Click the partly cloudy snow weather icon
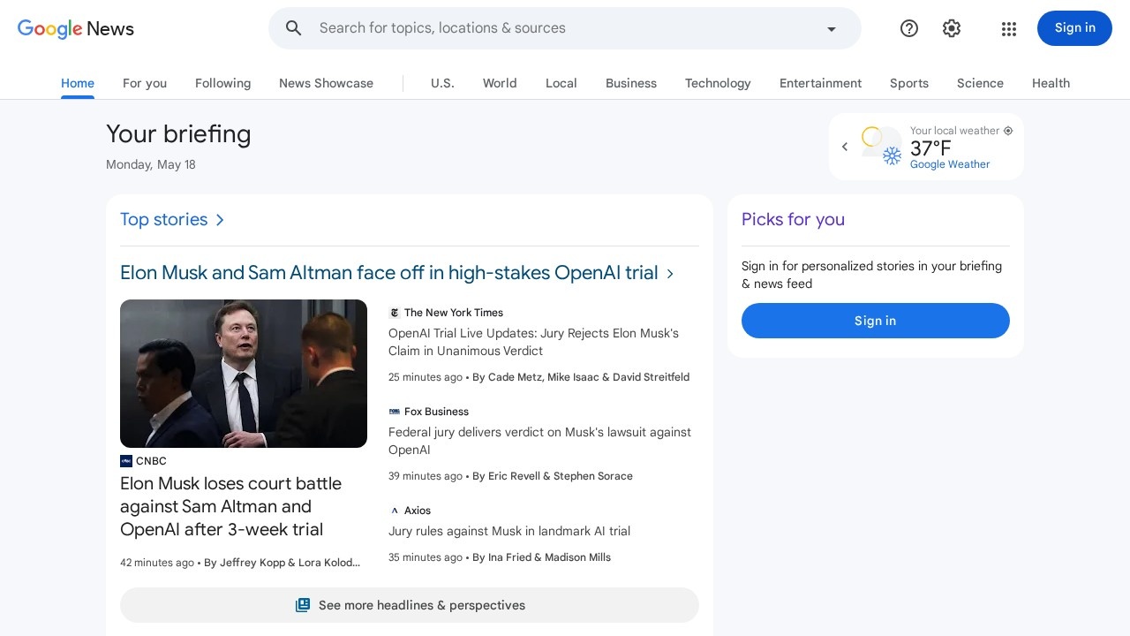 pos(882,147)
